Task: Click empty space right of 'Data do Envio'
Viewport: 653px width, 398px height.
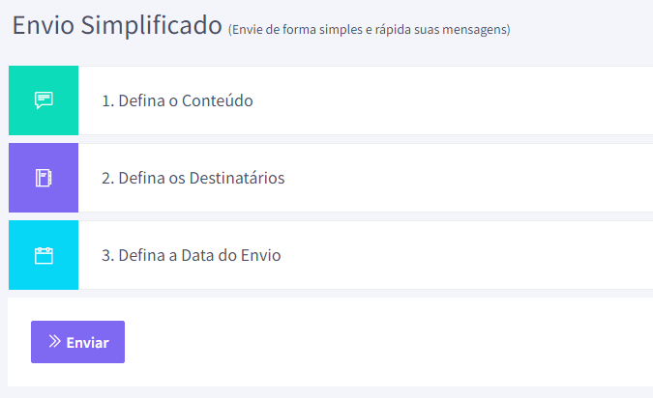Action: (x=467, y=255)
